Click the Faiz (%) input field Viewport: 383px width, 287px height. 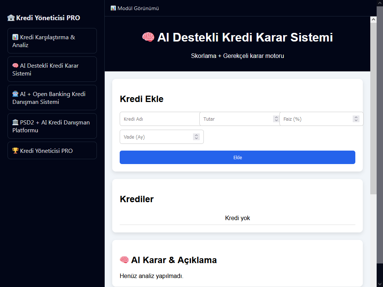click(316, 119)
